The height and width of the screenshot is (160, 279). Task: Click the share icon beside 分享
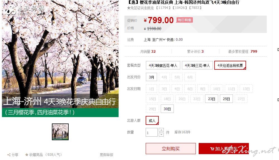(9, 155)
